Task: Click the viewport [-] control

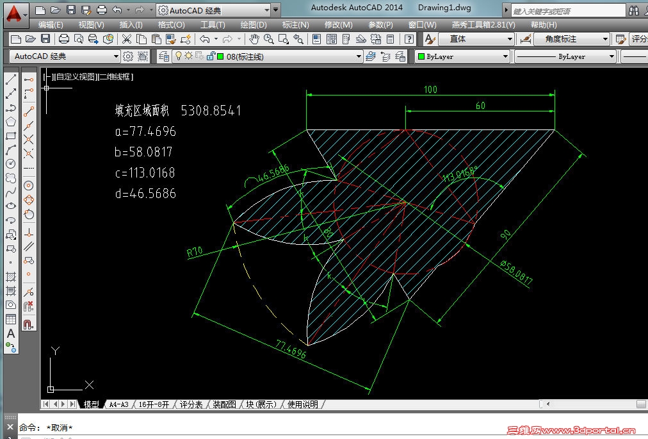Action: click(x=48, y=76)
